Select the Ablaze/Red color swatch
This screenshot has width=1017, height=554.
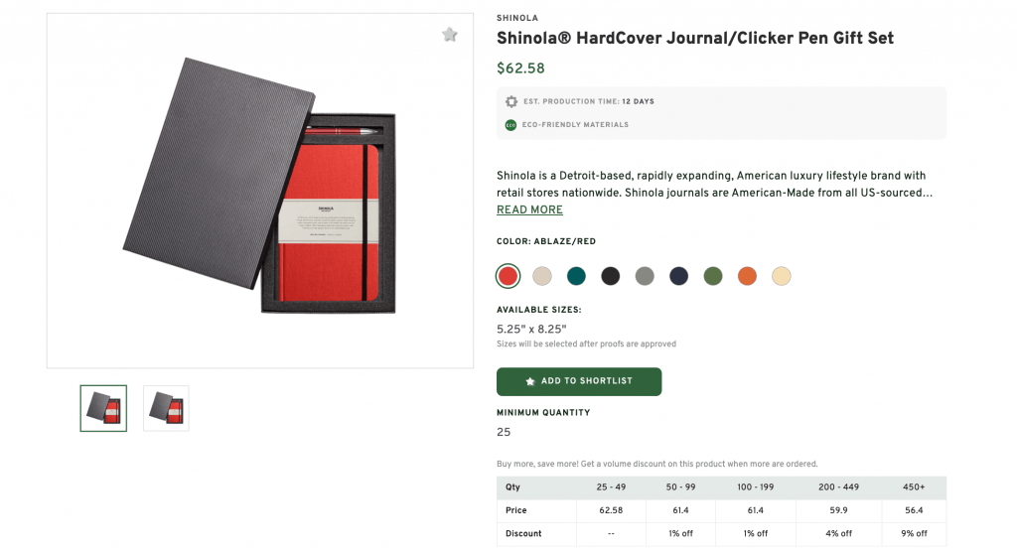click(508, 276)
